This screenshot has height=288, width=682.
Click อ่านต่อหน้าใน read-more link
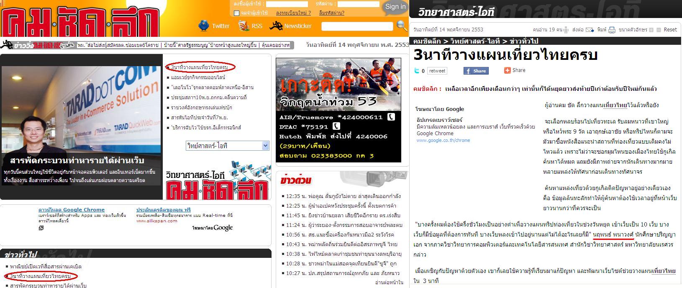click(389, 283)
